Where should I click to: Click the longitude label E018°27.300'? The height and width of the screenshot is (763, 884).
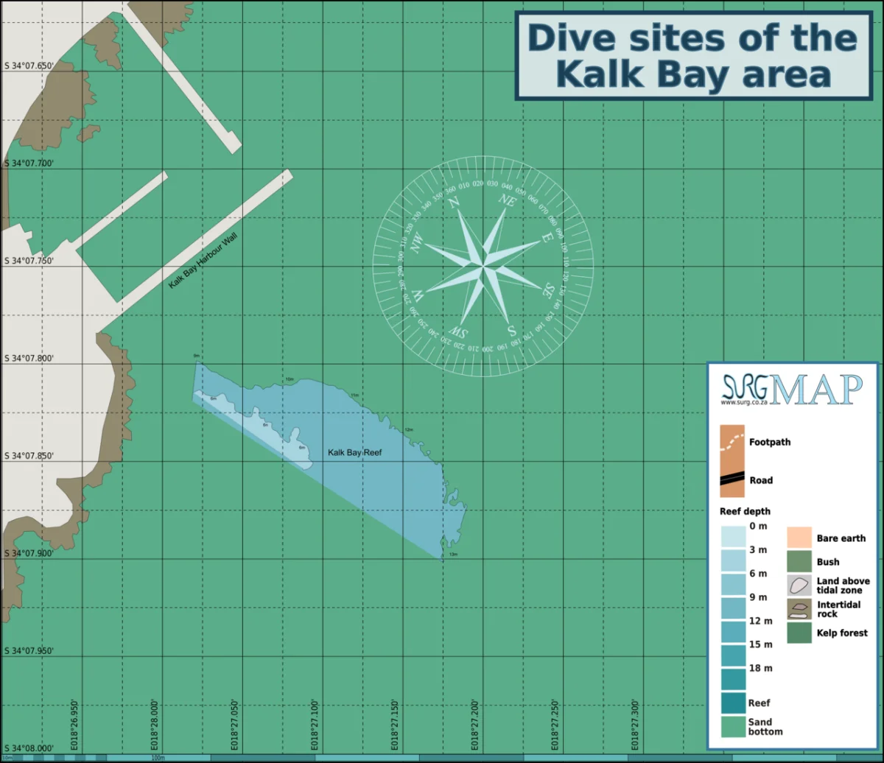coord(635,725)
